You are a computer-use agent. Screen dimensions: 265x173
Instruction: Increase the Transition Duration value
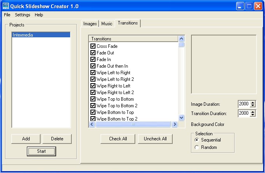click(253, 112)
